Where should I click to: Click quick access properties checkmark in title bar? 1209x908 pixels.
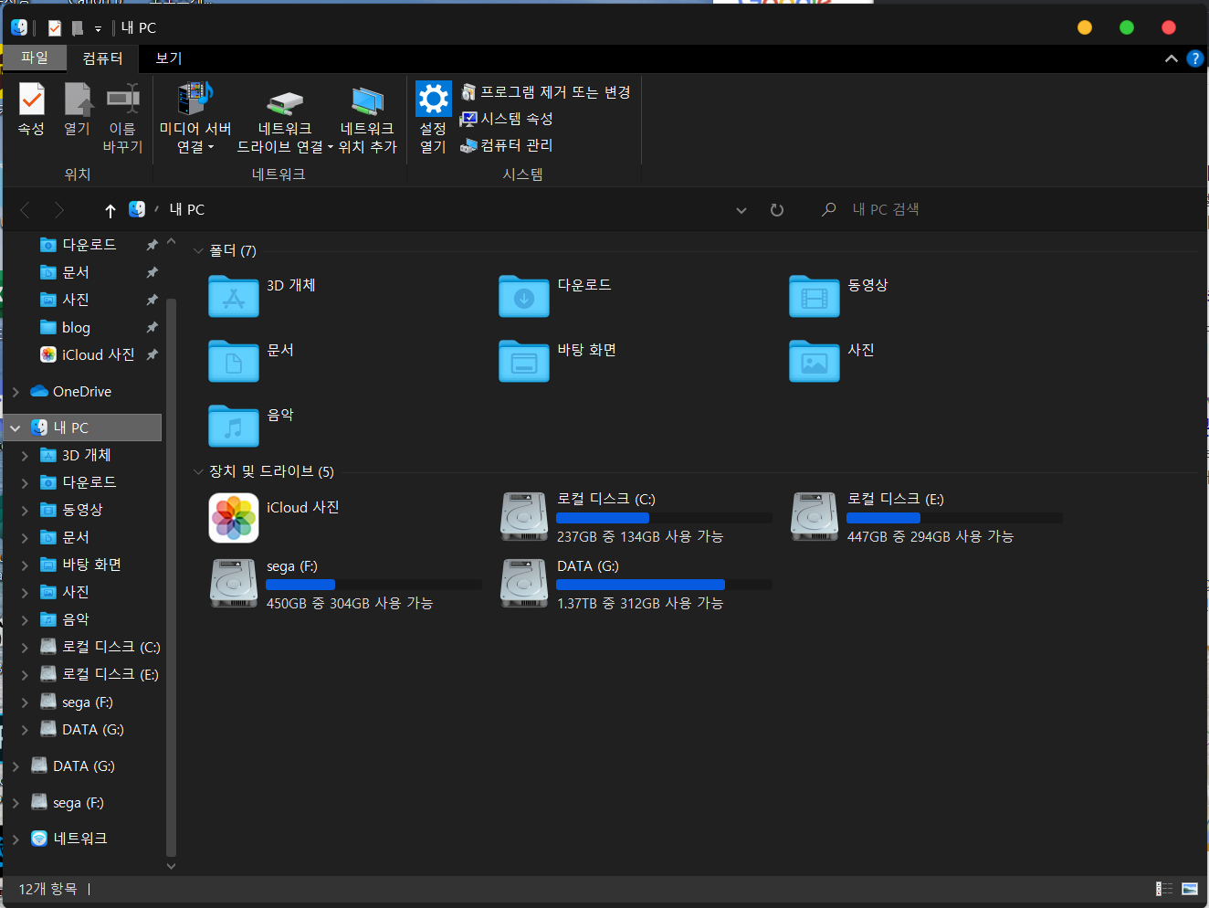tap(55, 28)
